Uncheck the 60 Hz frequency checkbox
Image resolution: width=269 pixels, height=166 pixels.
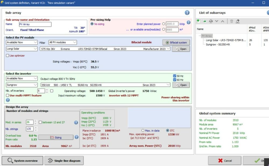(175, 80)
